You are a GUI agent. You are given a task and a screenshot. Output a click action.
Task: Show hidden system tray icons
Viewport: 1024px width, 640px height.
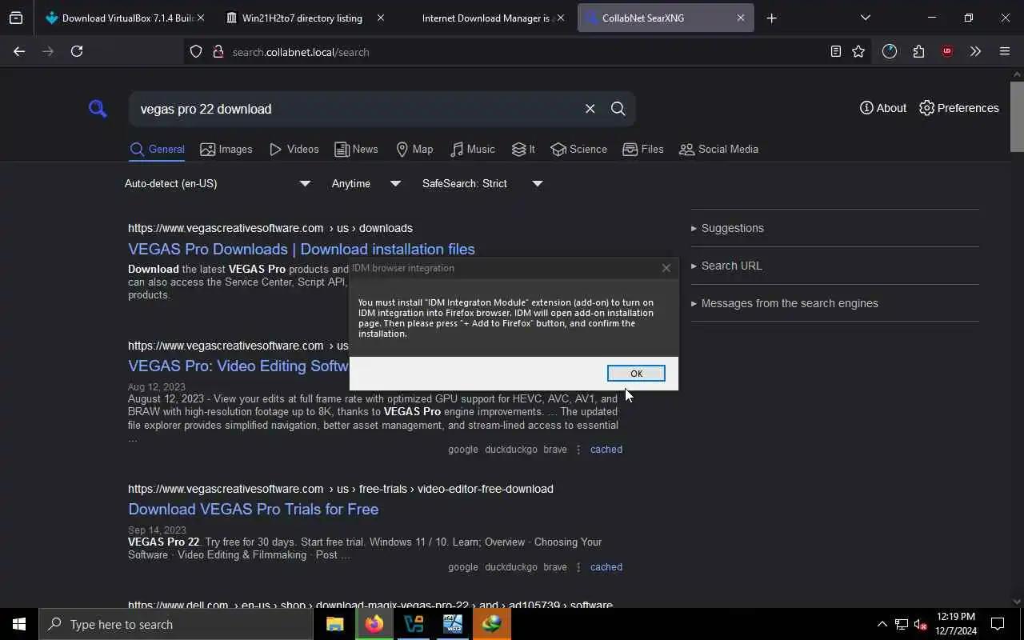pos(882,624)
